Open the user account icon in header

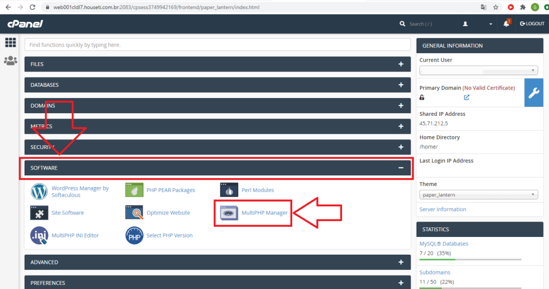[465, 24]
